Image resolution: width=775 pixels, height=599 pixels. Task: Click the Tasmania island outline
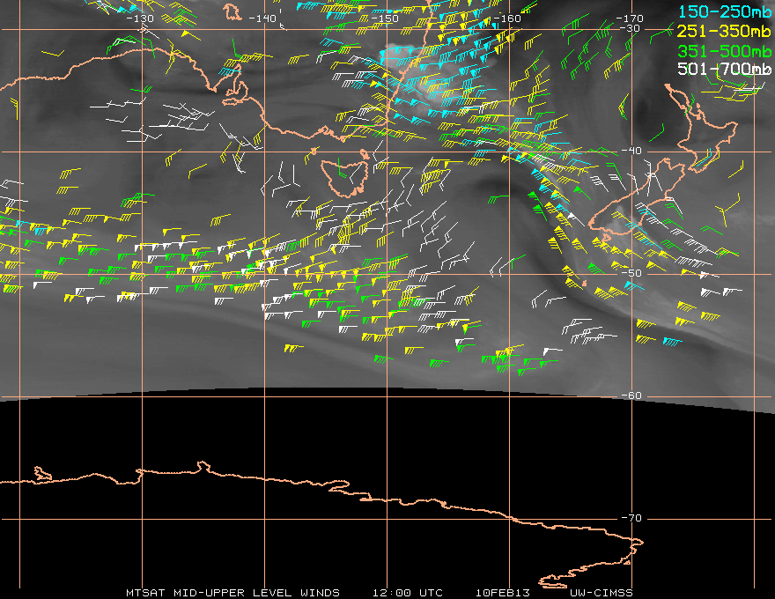point(345,175)
